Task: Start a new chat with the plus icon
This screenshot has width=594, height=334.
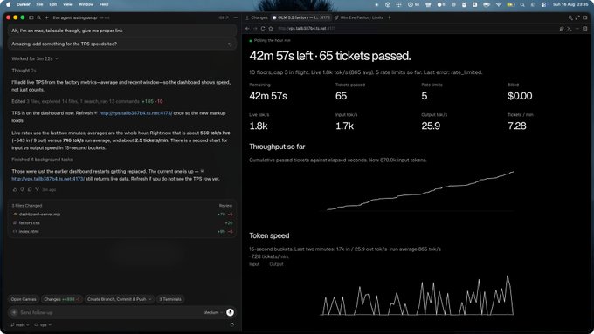Action: pos(46,17)
